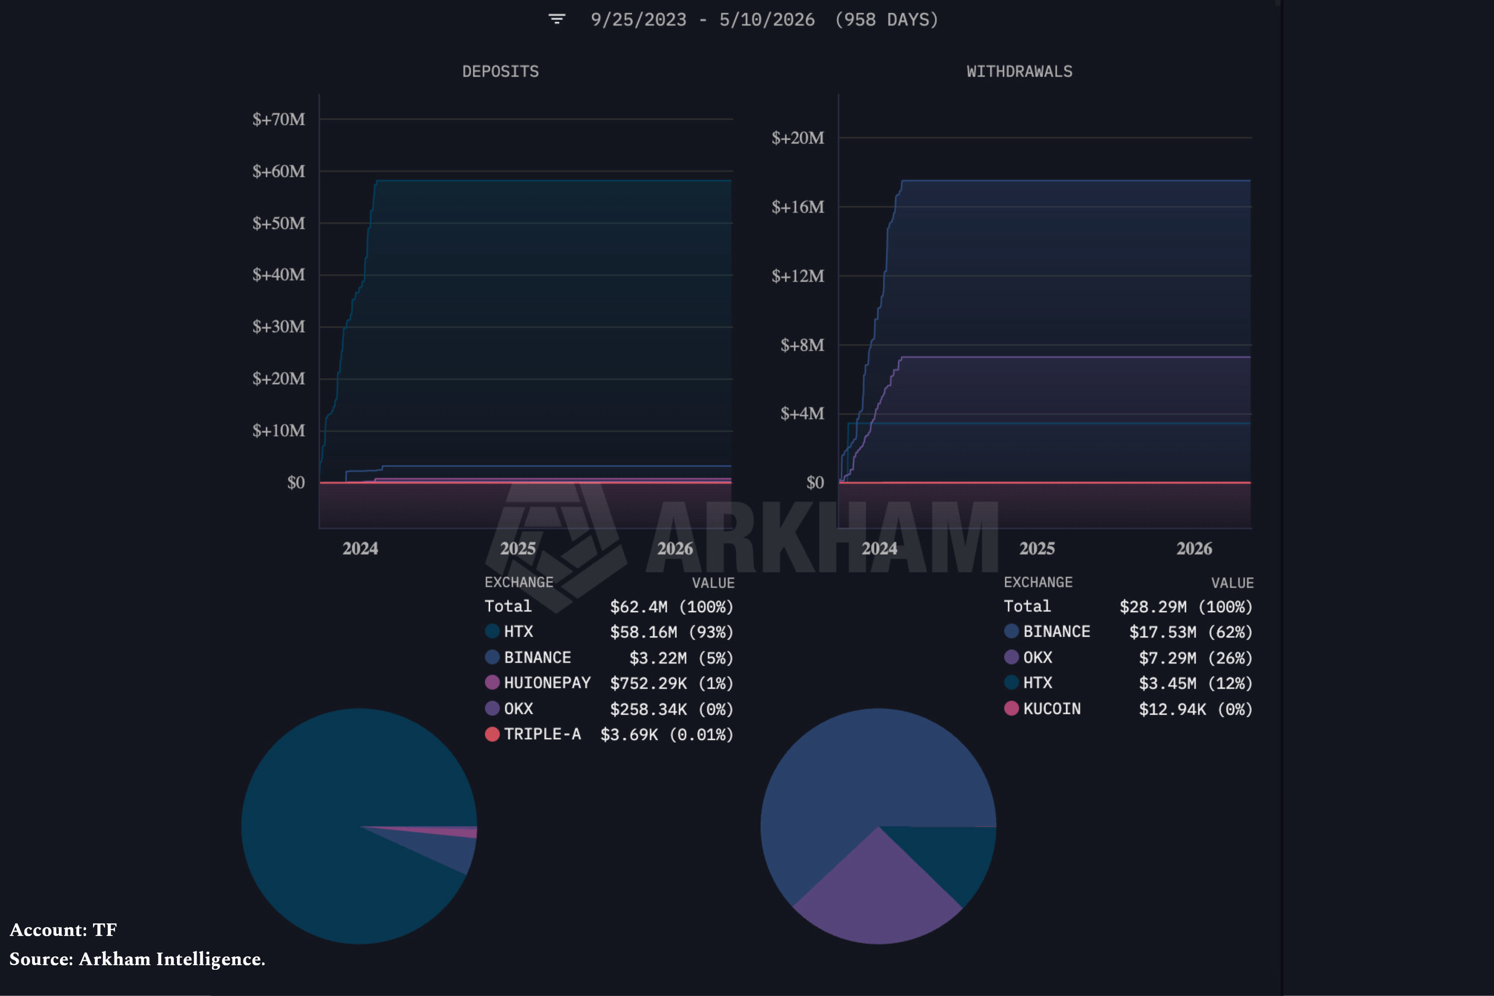The height and width of the screenshot is (996, 1494).
Task: Click the OKX purple slice in the withdrawals pie
Action: [878, 896]
